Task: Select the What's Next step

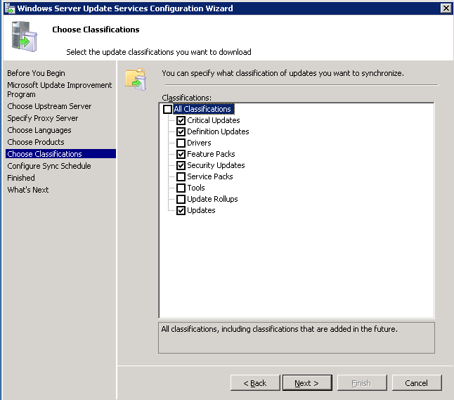Action: [28, 190]
